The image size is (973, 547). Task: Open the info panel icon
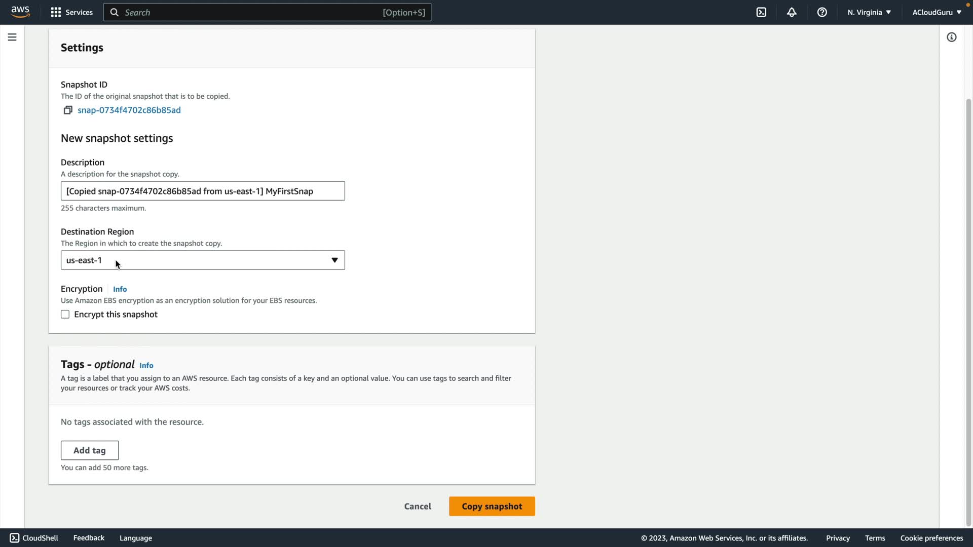952,37
